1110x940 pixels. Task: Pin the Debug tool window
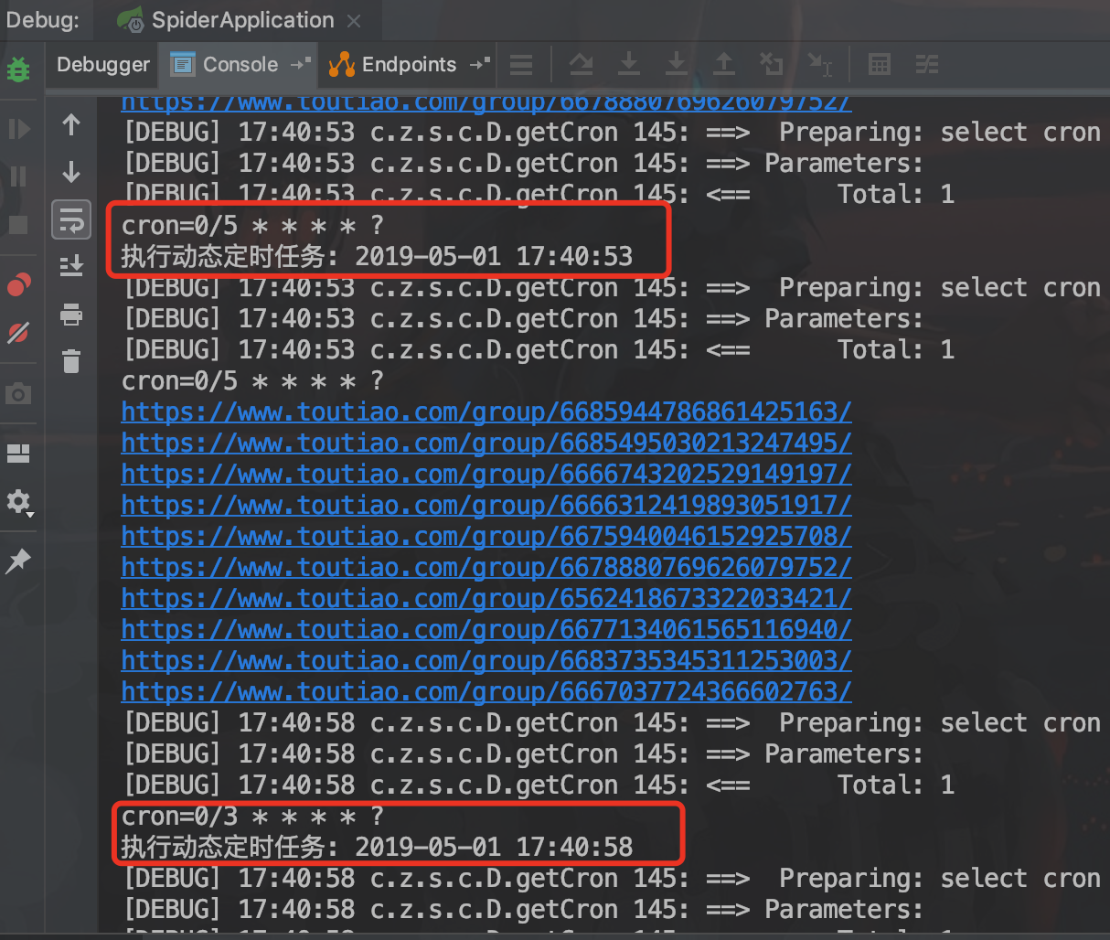click(x=18, y=561)
